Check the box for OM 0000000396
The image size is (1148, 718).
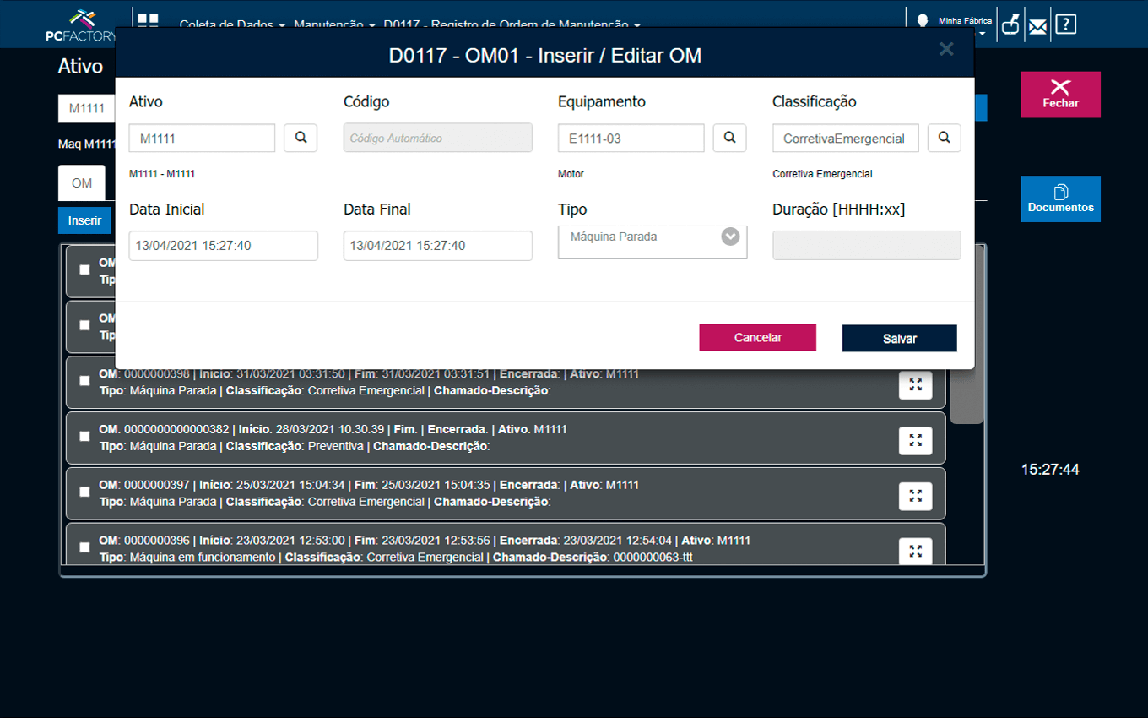pos(84,547)
